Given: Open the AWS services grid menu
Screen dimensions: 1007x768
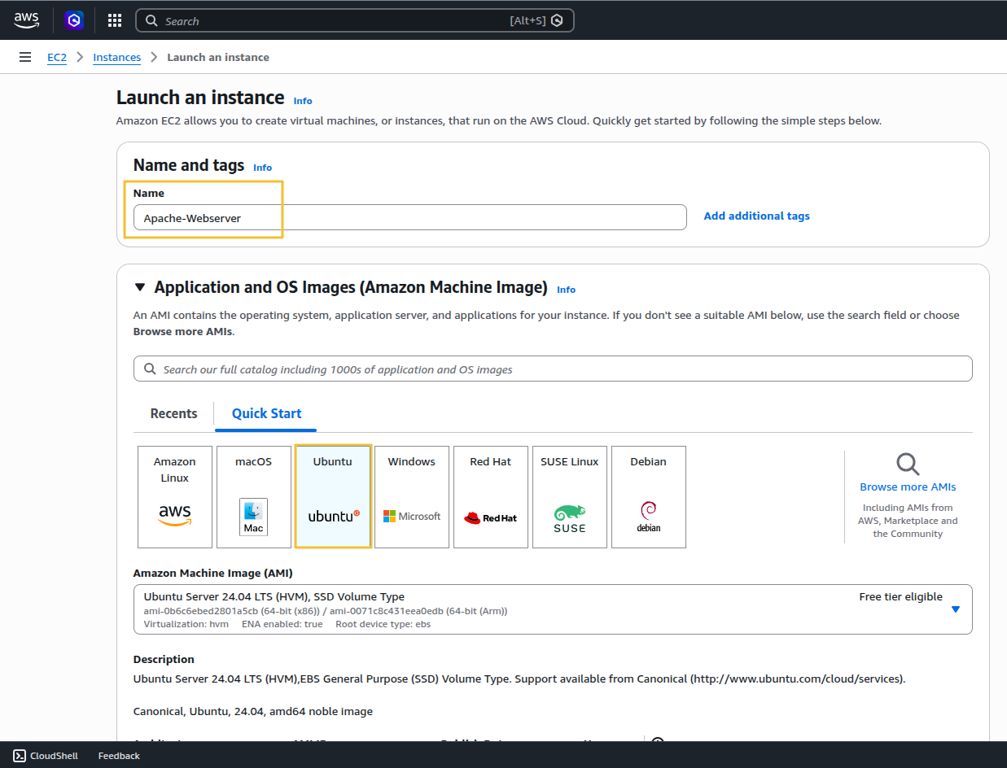Looking at the screenshot, I should (114, 20).
